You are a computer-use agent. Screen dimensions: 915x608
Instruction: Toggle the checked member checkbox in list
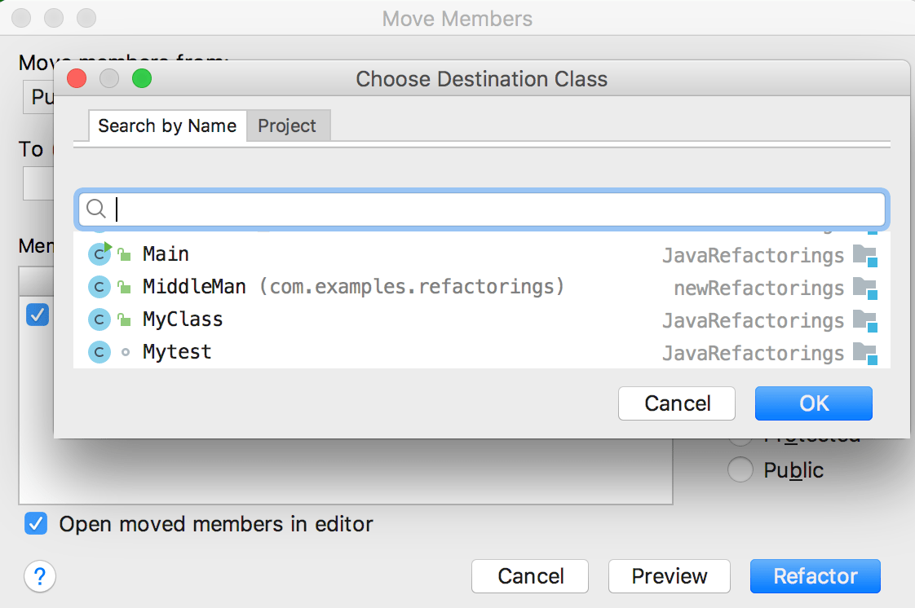click(37, 315)
